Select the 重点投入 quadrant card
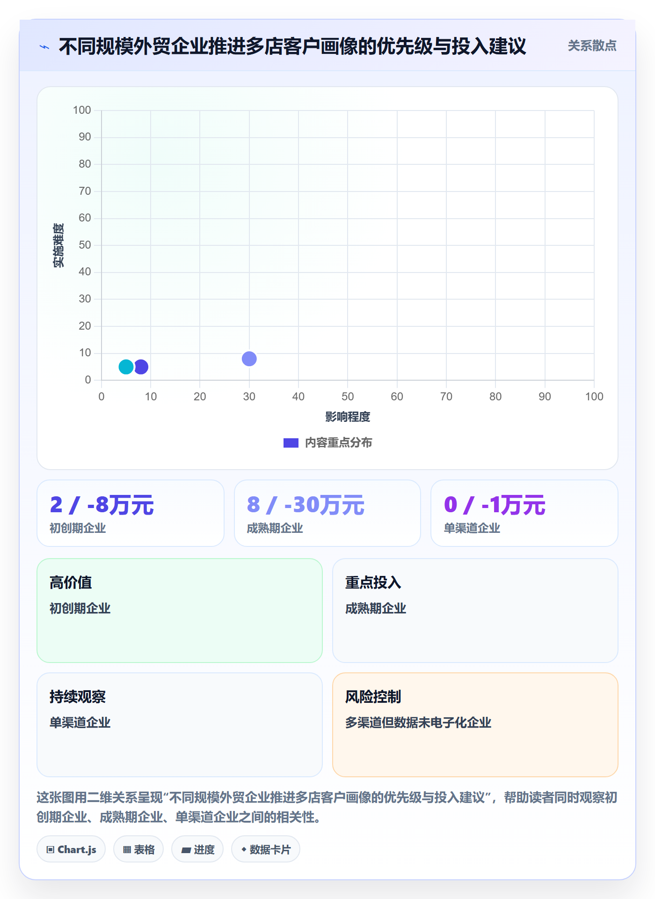 [475, 611]
